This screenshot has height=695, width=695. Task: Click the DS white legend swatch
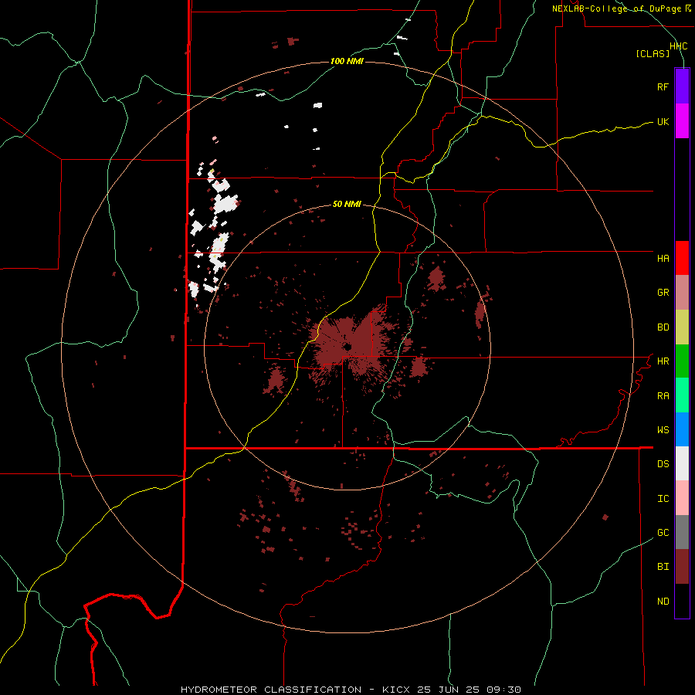[682, 463]
